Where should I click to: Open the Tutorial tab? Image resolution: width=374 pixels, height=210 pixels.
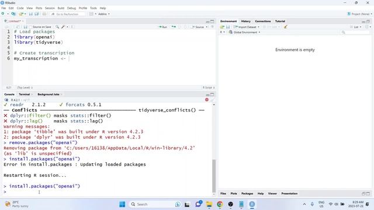point(280,21)
